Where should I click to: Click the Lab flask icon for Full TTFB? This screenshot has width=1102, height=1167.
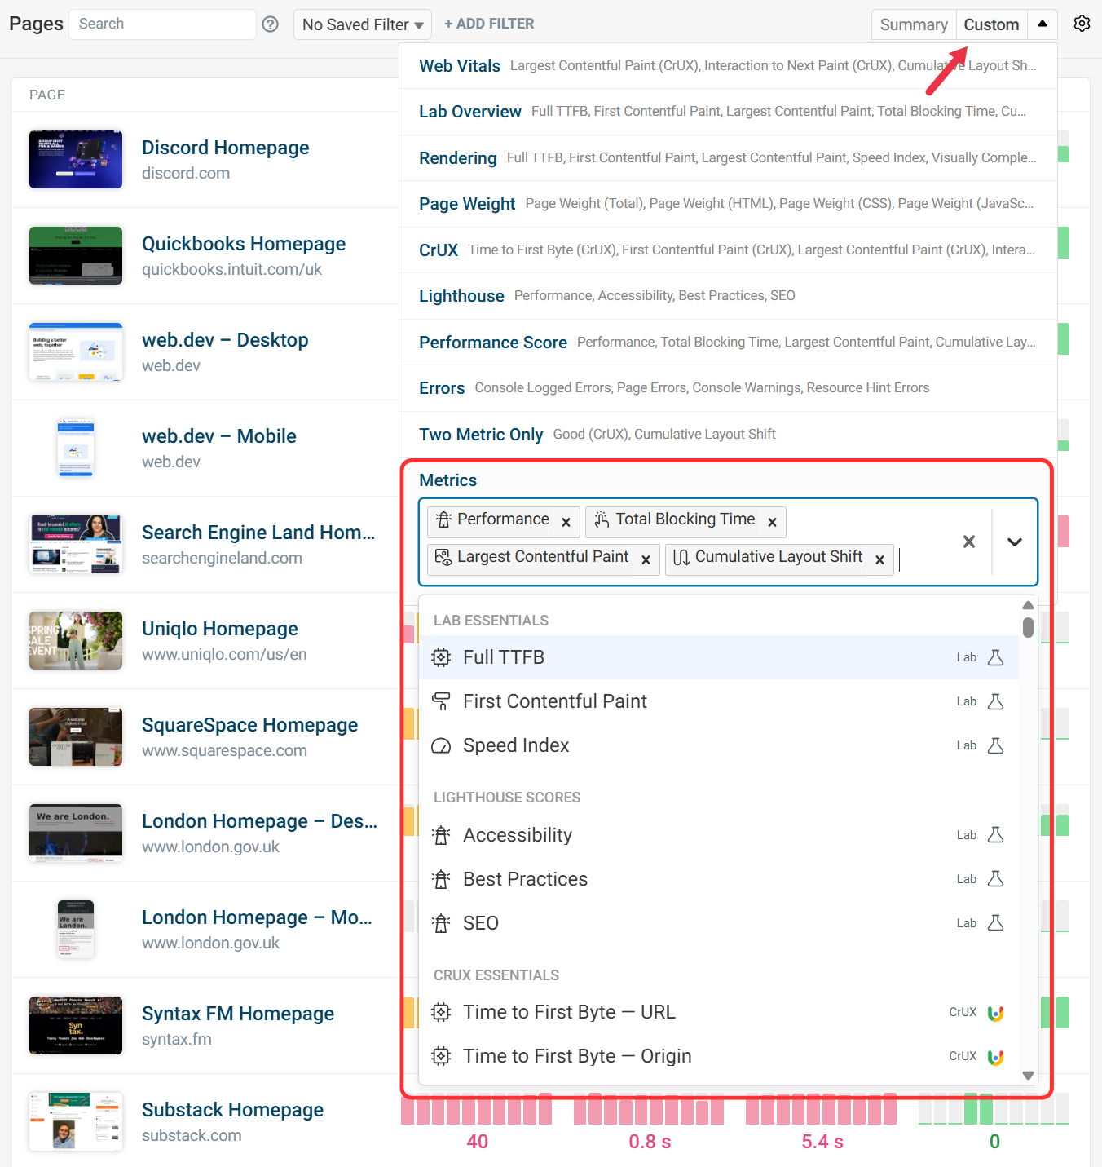pyautogui.click(x=995, y=657)
